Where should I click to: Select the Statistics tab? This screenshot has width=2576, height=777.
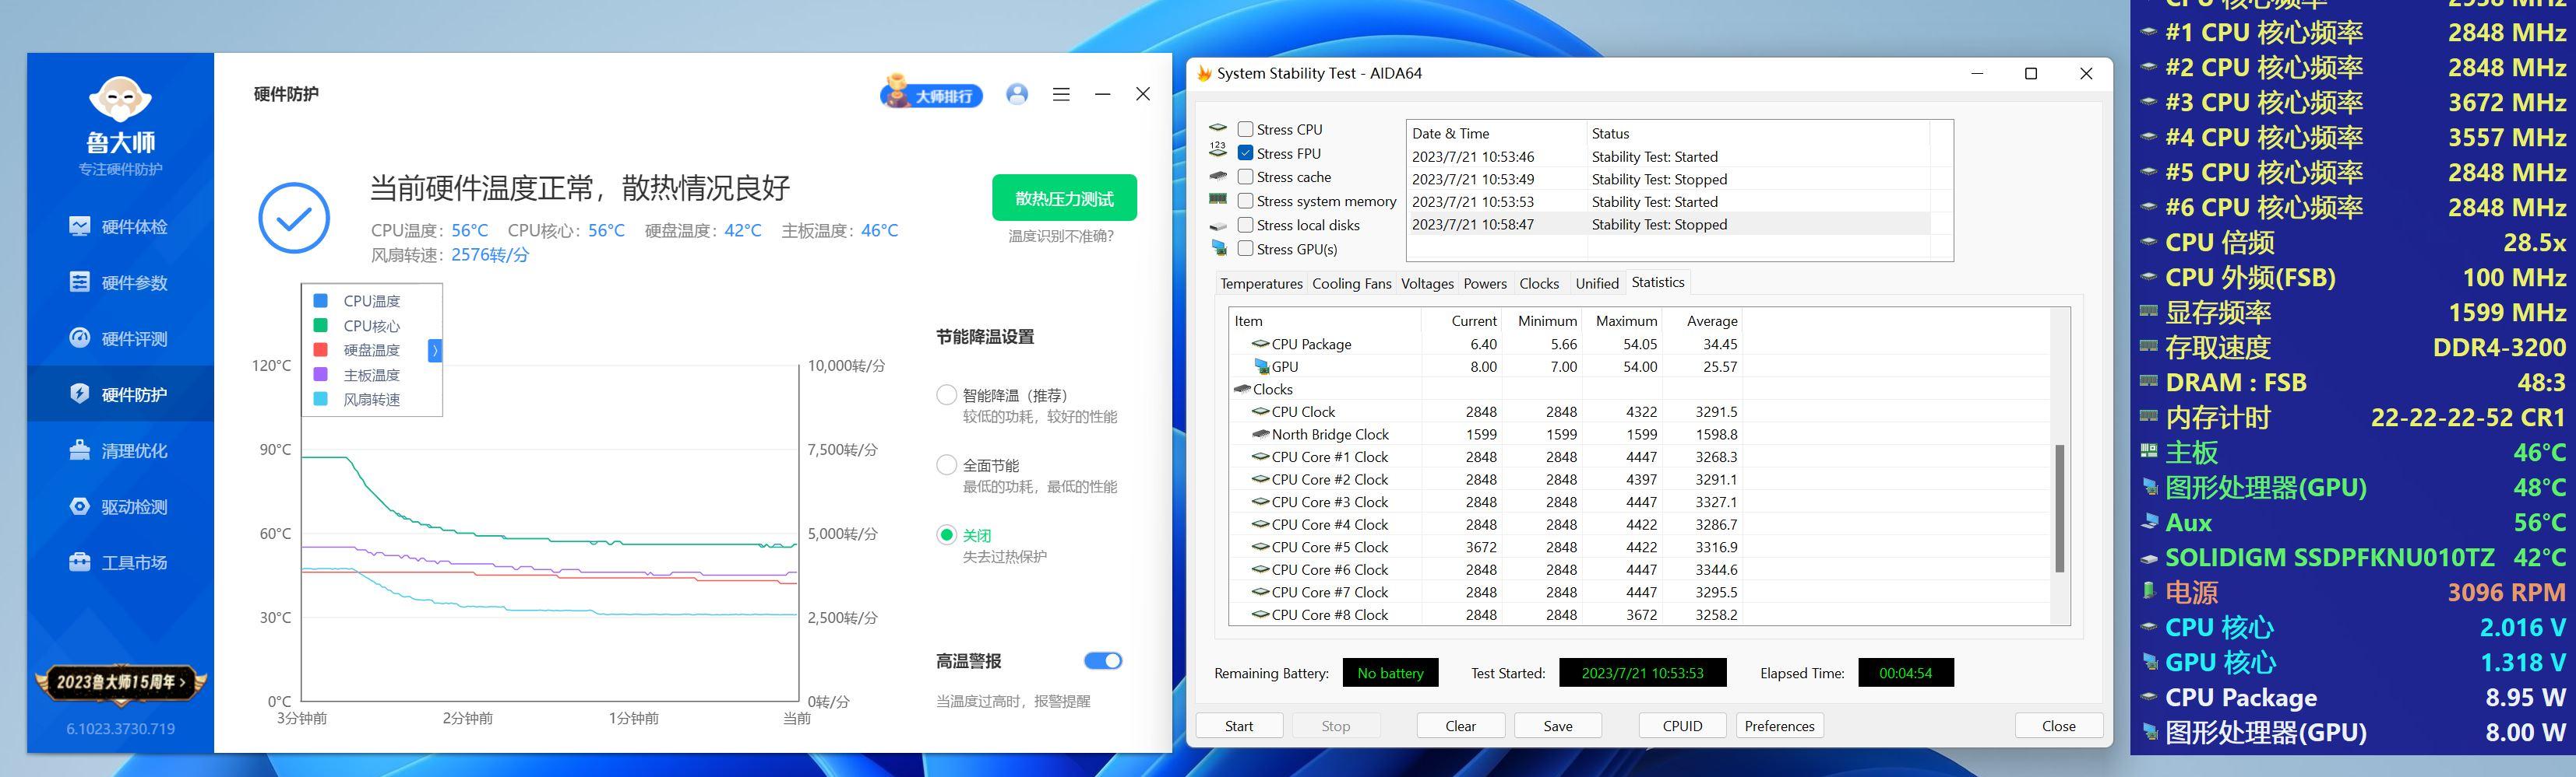point(1658,282)
